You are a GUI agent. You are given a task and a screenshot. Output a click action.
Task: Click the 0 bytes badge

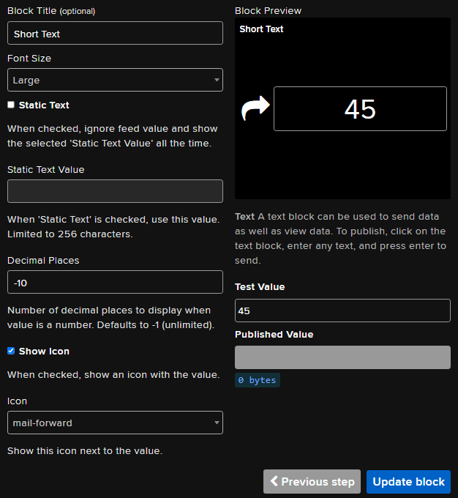click(x=257, y=380)
